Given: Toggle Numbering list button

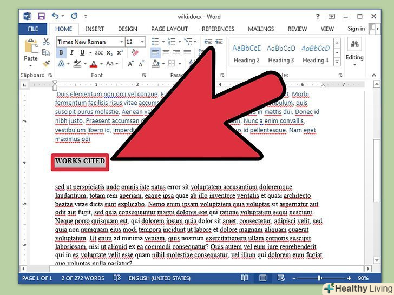Looking at the screenshot, I should pos(172,42).
